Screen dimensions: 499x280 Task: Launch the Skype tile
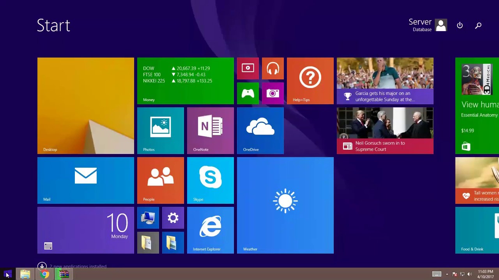[211, 180]
